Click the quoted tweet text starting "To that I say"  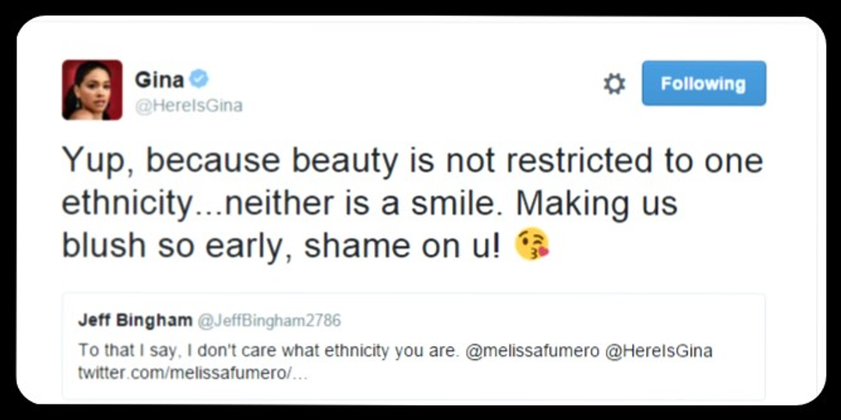[x=266, y=351]
